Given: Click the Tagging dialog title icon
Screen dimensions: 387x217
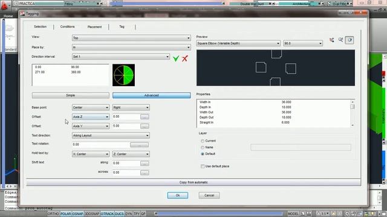Looking at the screenshot, I should pos(23,14).
